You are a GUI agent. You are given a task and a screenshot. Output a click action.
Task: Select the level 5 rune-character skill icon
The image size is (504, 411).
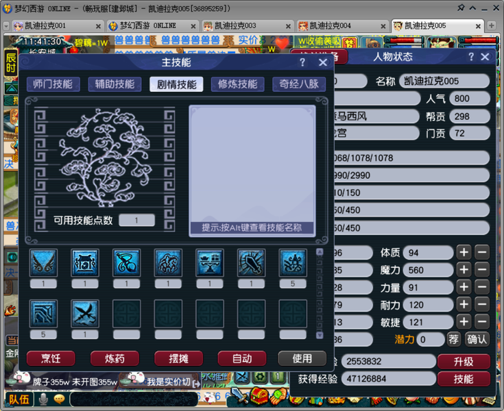click(x=293, y=262)
